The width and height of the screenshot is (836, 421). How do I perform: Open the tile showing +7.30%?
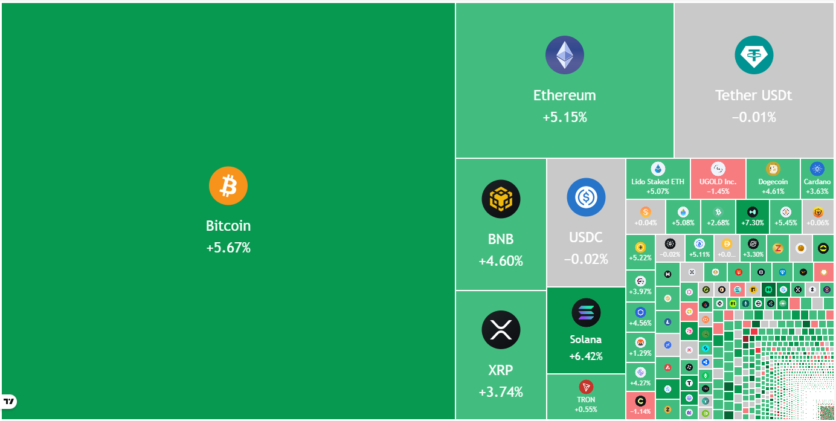[x=752, y=217]
